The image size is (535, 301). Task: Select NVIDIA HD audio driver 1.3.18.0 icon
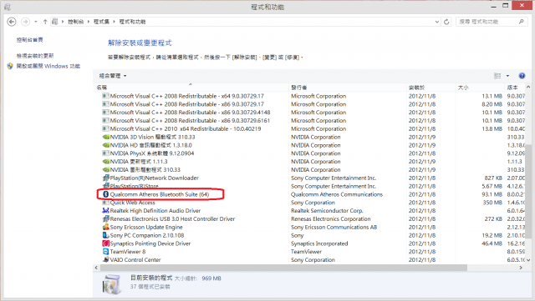click(x=106, y=145)
